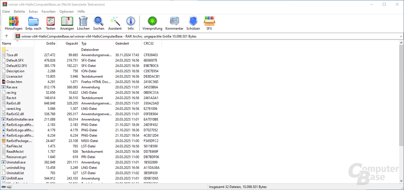The image size is (404, 190).
Task: Run Virenprüfung virus scan
Action: (x=152, y=23)
